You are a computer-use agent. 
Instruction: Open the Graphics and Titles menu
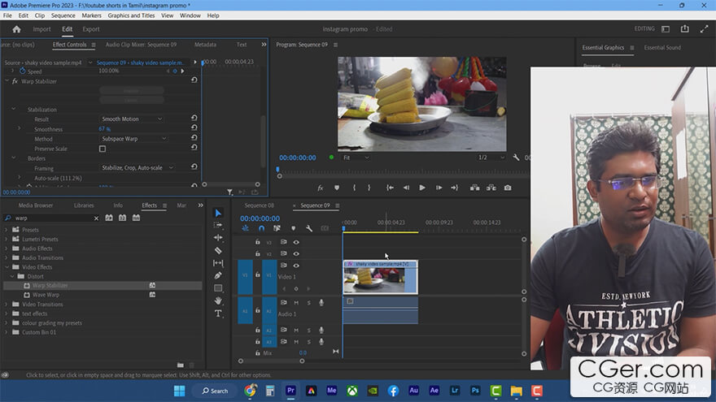click(131, 15)
